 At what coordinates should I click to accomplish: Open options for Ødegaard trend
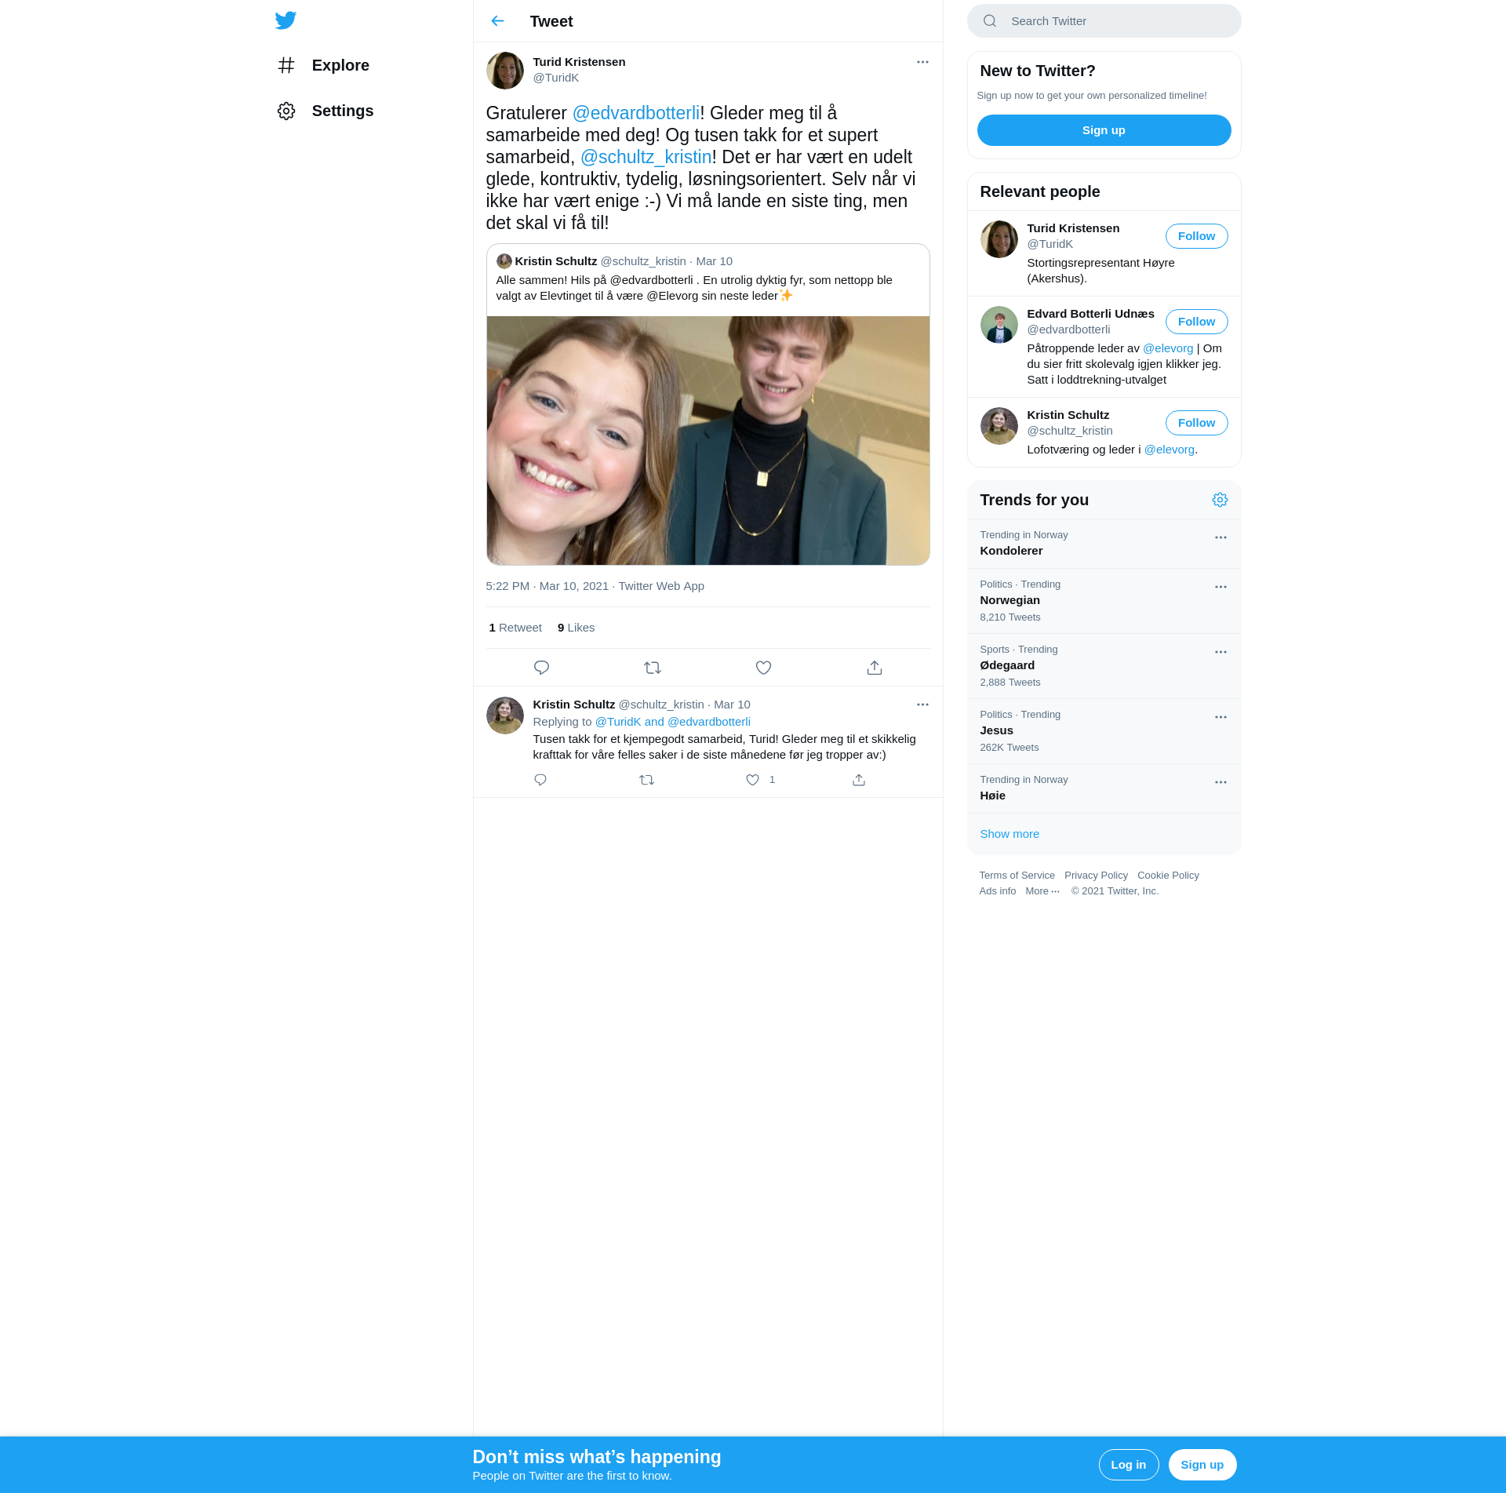click(x=1220, y=652)
